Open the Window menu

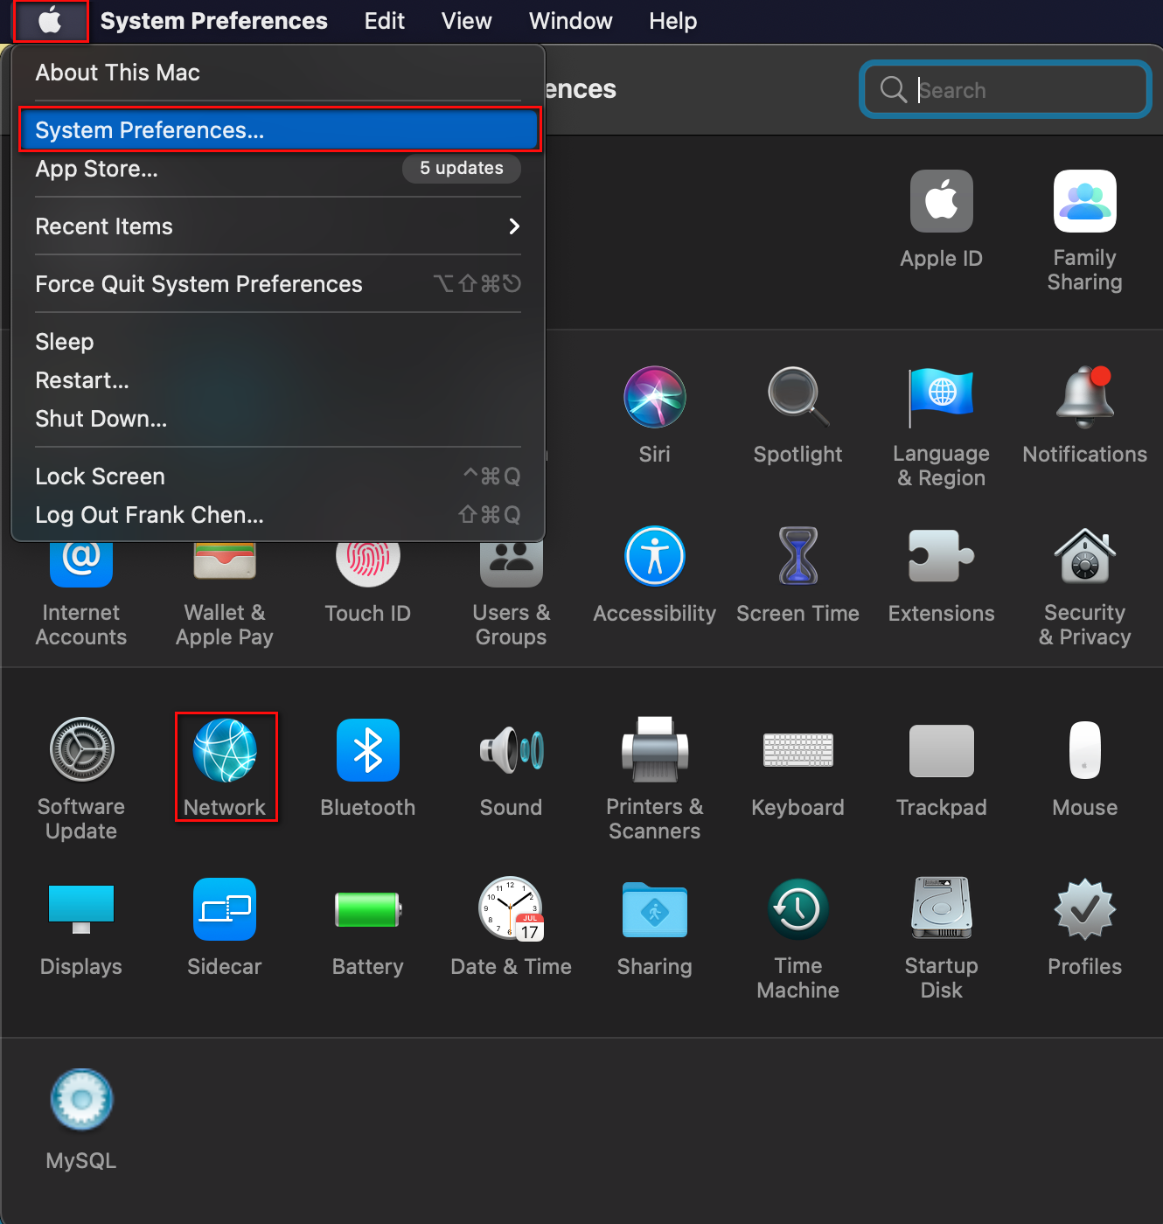(571, 21)
